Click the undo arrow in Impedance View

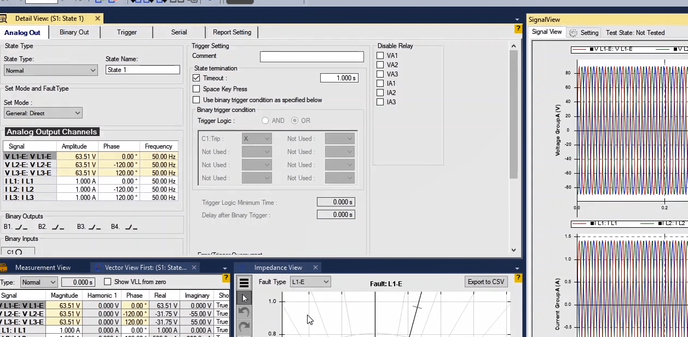coord(244,312)
